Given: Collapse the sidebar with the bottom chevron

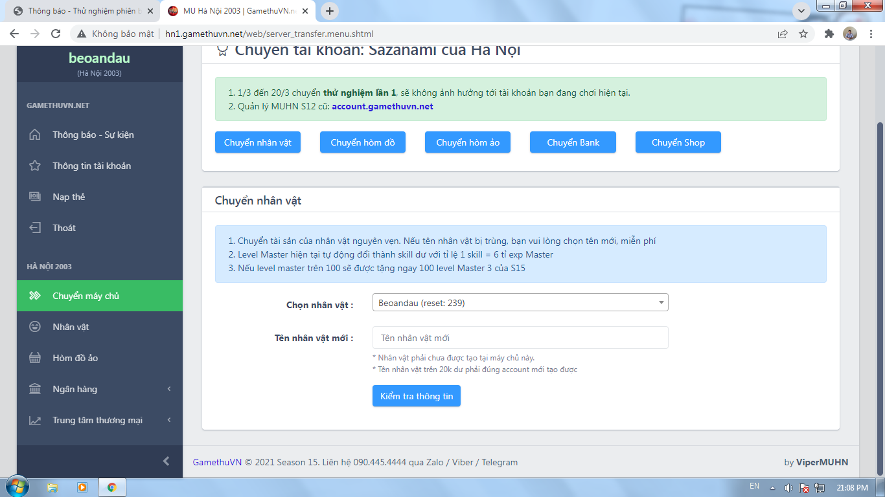Looking at the screenshot, I should click(166, 461).
